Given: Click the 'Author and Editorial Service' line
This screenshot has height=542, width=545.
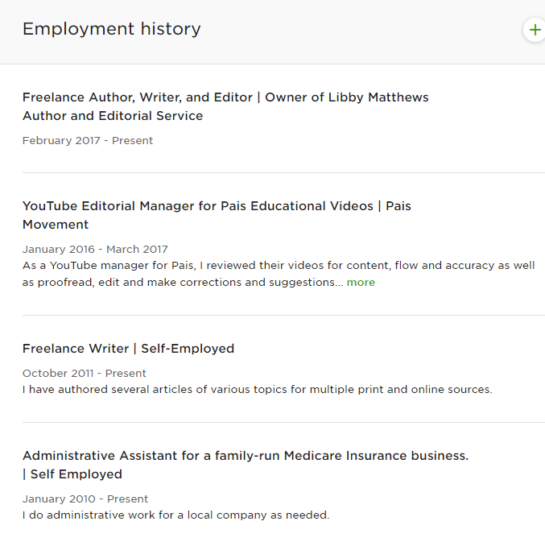Looking at the screenshot, I should tap(113, 116).
